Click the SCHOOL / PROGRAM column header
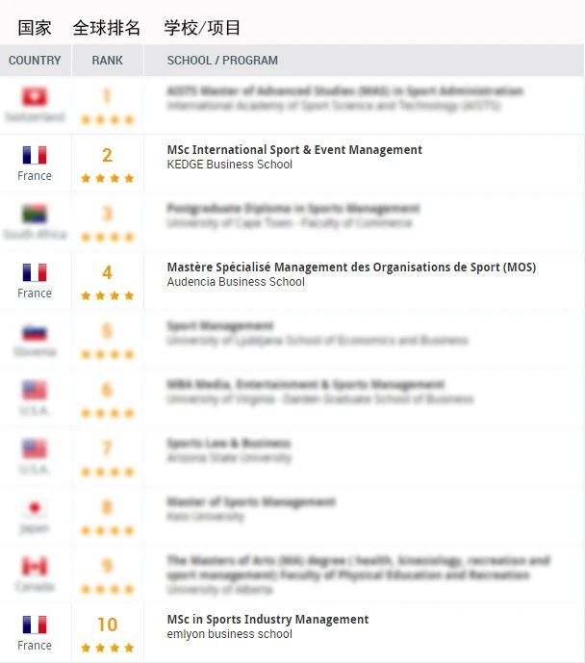 coord(222,61)
